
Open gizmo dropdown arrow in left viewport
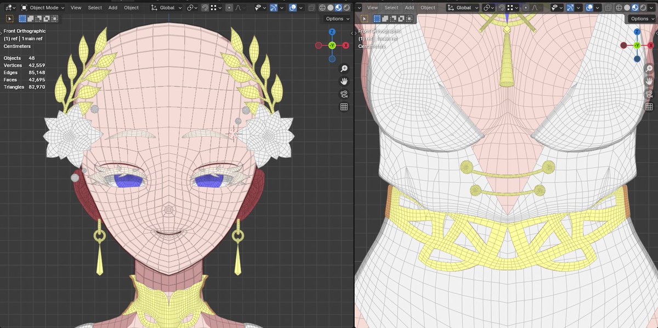(282, 8)
